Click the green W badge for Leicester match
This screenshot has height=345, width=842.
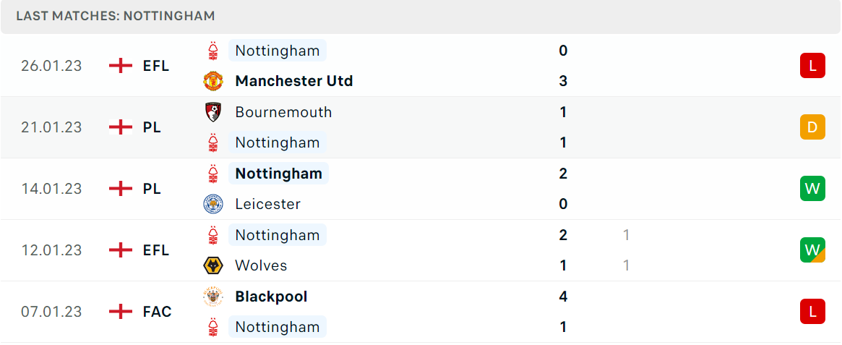coord(812,189)
